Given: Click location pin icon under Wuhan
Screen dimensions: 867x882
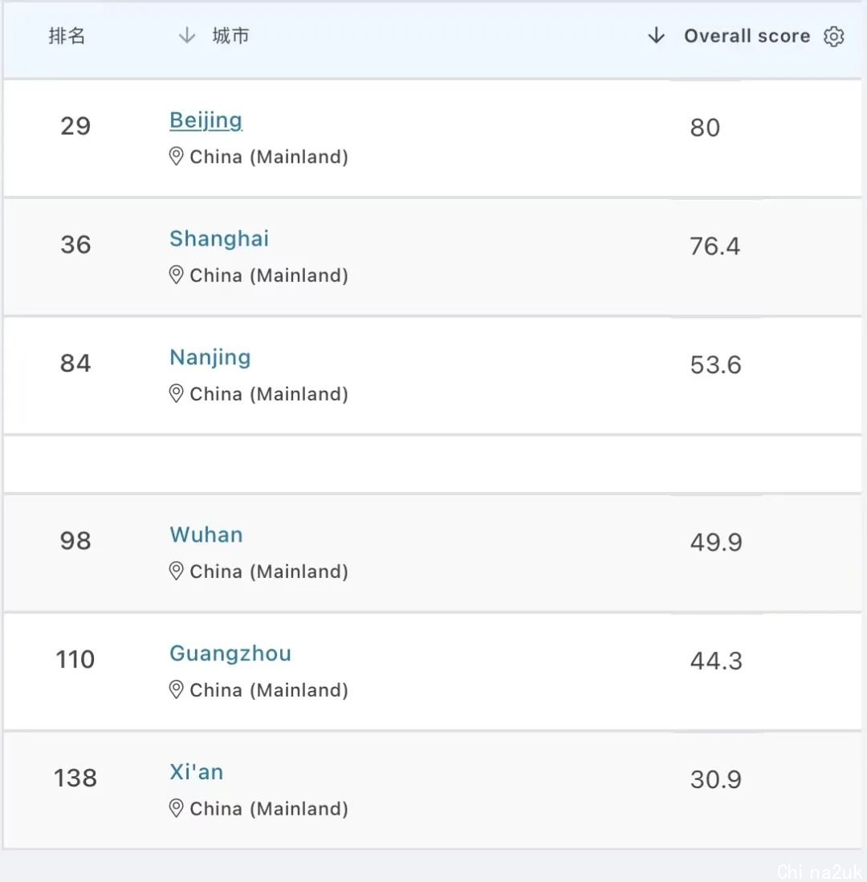Looking at the screenshot, I should [x=176, y=571].
